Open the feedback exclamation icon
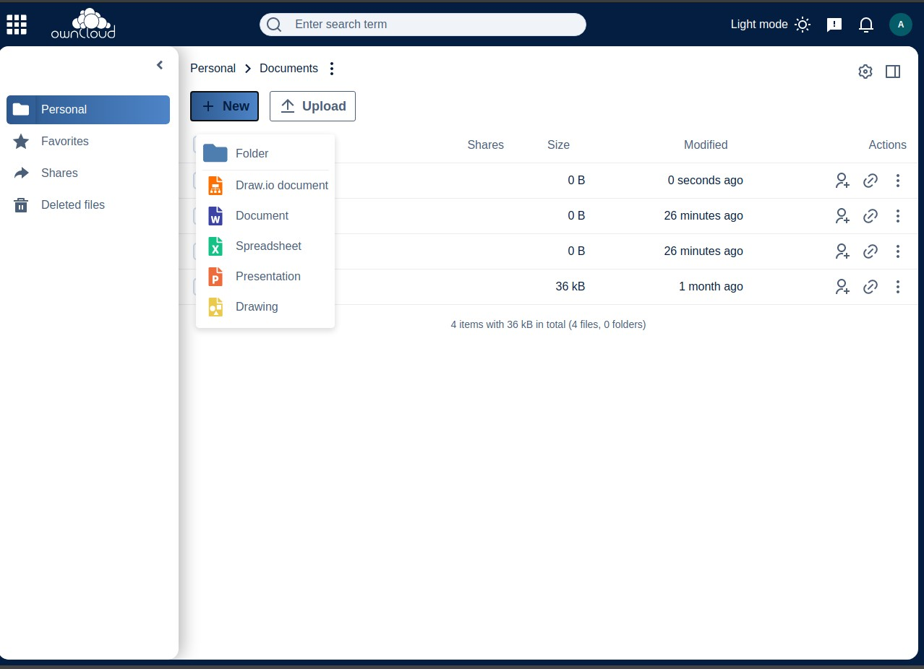The width and height of the screenshot is (924, 669). (x=834, y=25)
